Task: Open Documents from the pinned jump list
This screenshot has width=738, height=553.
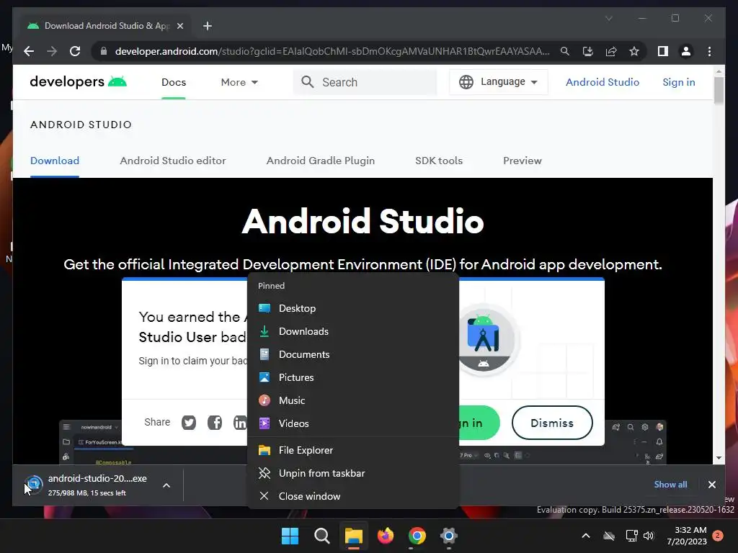Action: click(353, 354)
